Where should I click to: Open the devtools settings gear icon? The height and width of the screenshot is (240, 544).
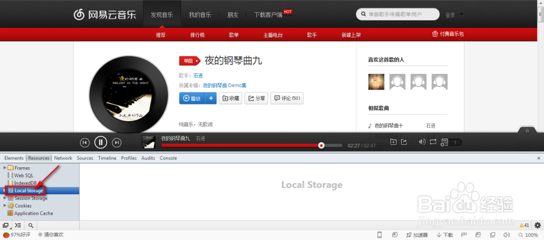[538, 225]
